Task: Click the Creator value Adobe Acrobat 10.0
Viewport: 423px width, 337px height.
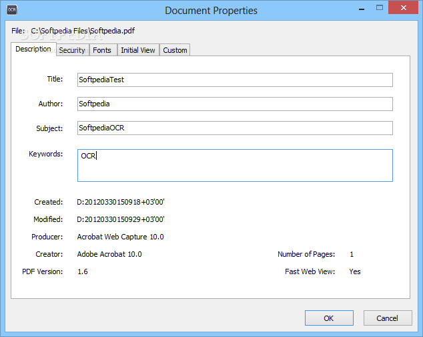Action: 109,254
